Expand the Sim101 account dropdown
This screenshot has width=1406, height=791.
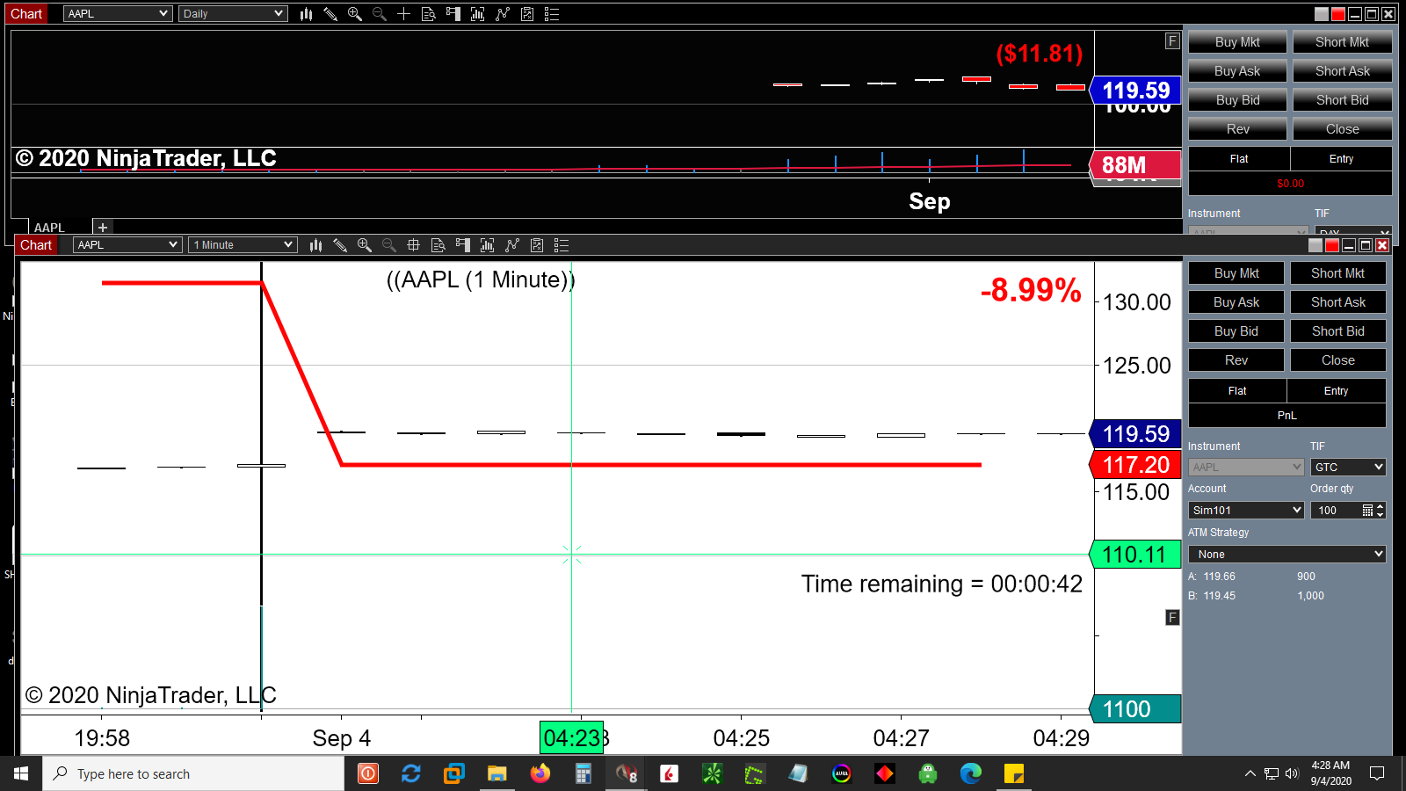[1246, 511]
